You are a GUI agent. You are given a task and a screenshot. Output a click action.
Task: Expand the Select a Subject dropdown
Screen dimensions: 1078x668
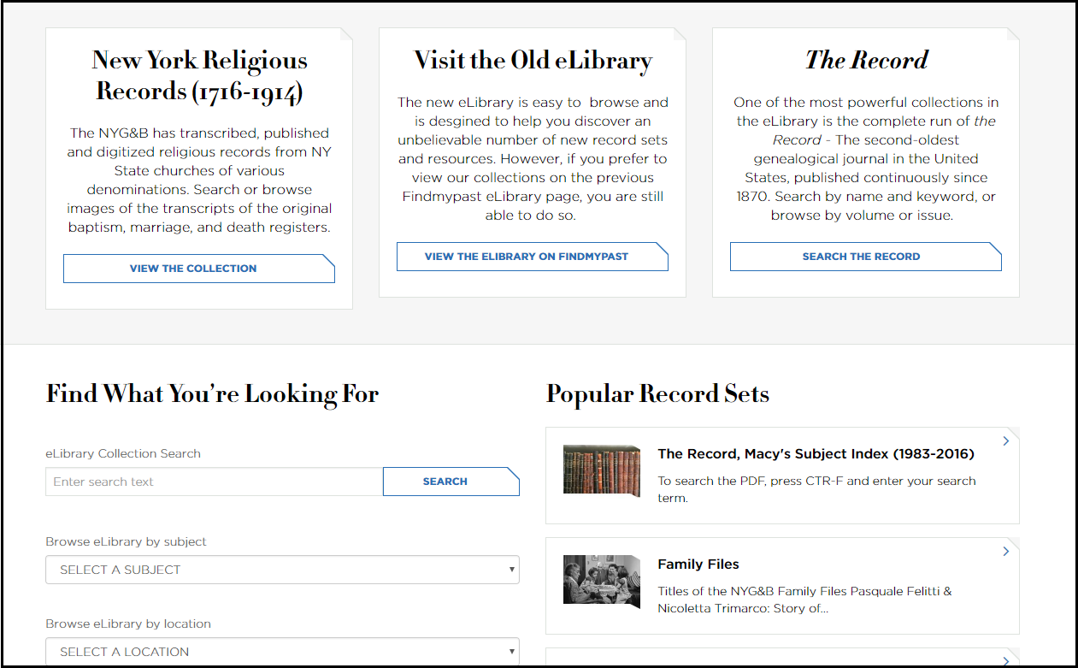282,570
